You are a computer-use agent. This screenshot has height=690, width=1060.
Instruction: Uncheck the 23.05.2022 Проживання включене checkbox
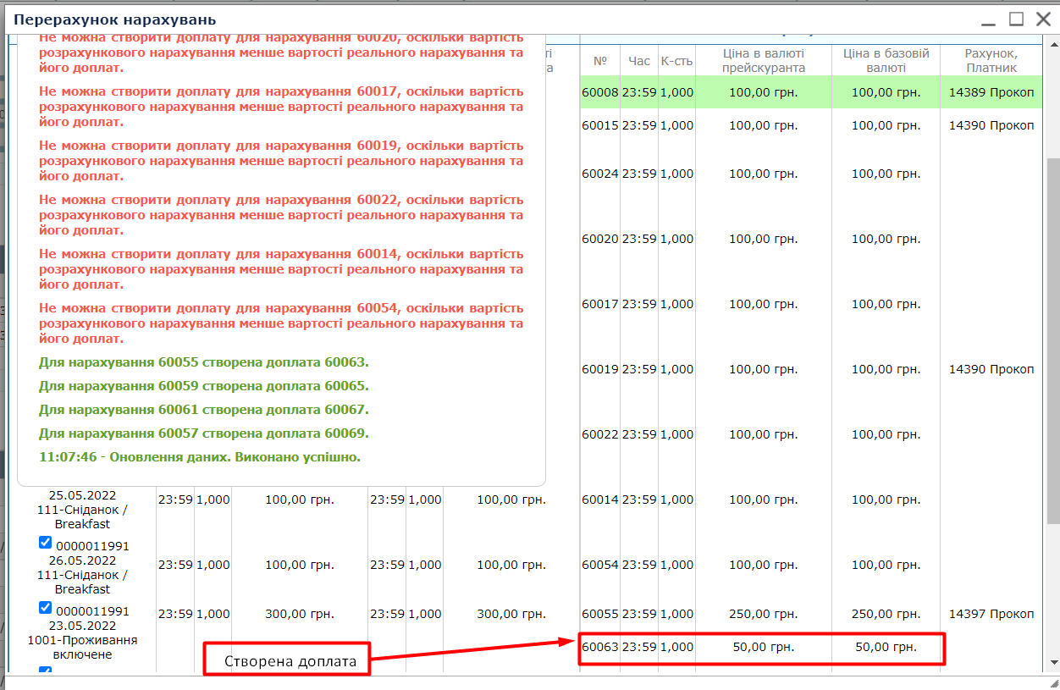46,608
